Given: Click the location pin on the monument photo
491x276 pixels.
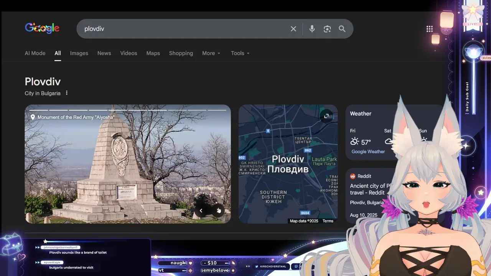Looking at the screenshot, I should 33,117.
